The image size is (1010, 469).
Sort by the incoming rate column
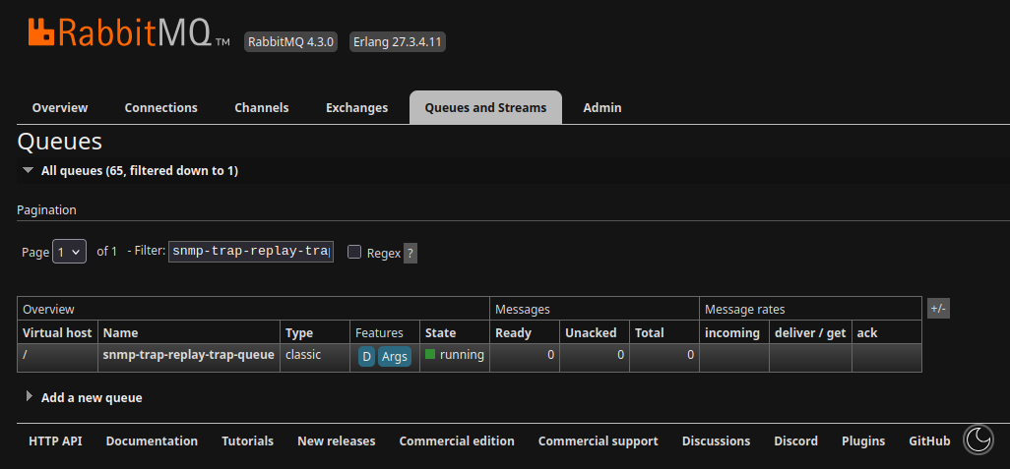[733, 332]
